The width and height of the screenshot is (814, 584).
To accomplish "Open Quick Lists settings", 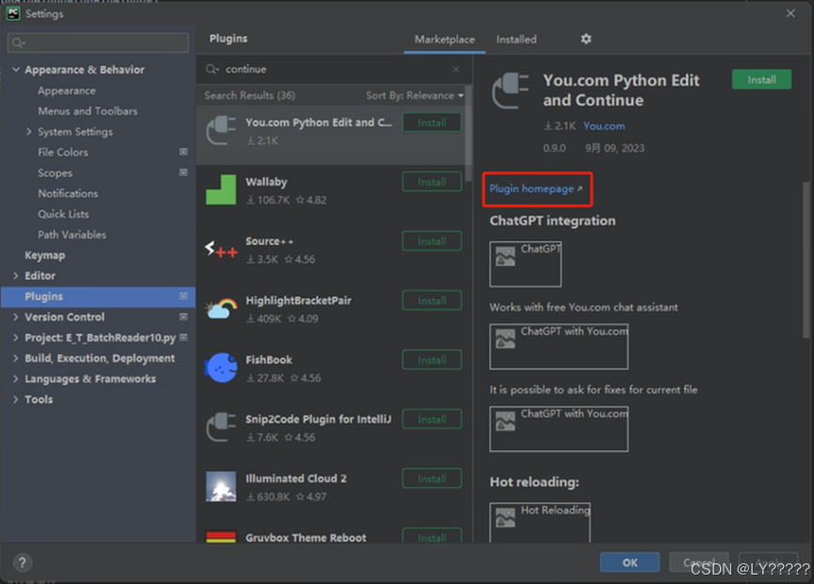I will coord(63,214).
